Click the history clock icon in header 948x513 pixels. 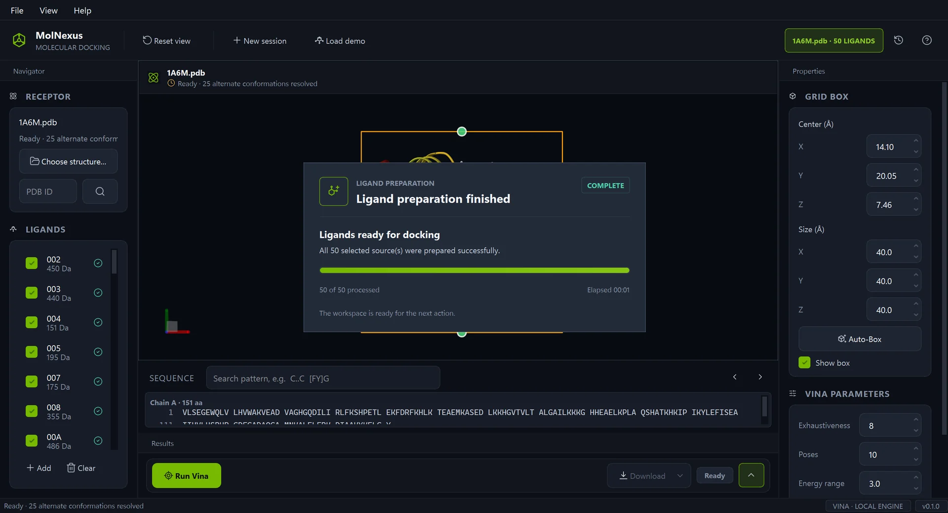[899, 40]
